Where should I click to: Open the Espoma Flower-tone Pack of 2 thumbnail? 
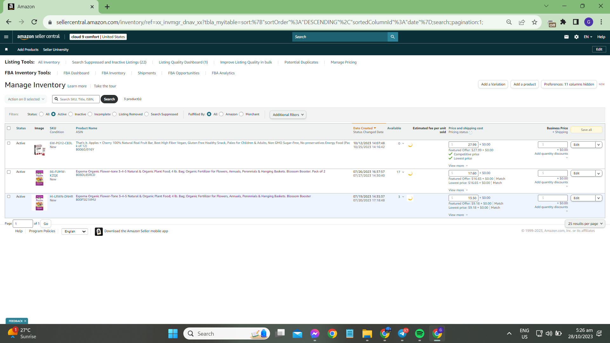pyautogui.click(x=39, y=178)
